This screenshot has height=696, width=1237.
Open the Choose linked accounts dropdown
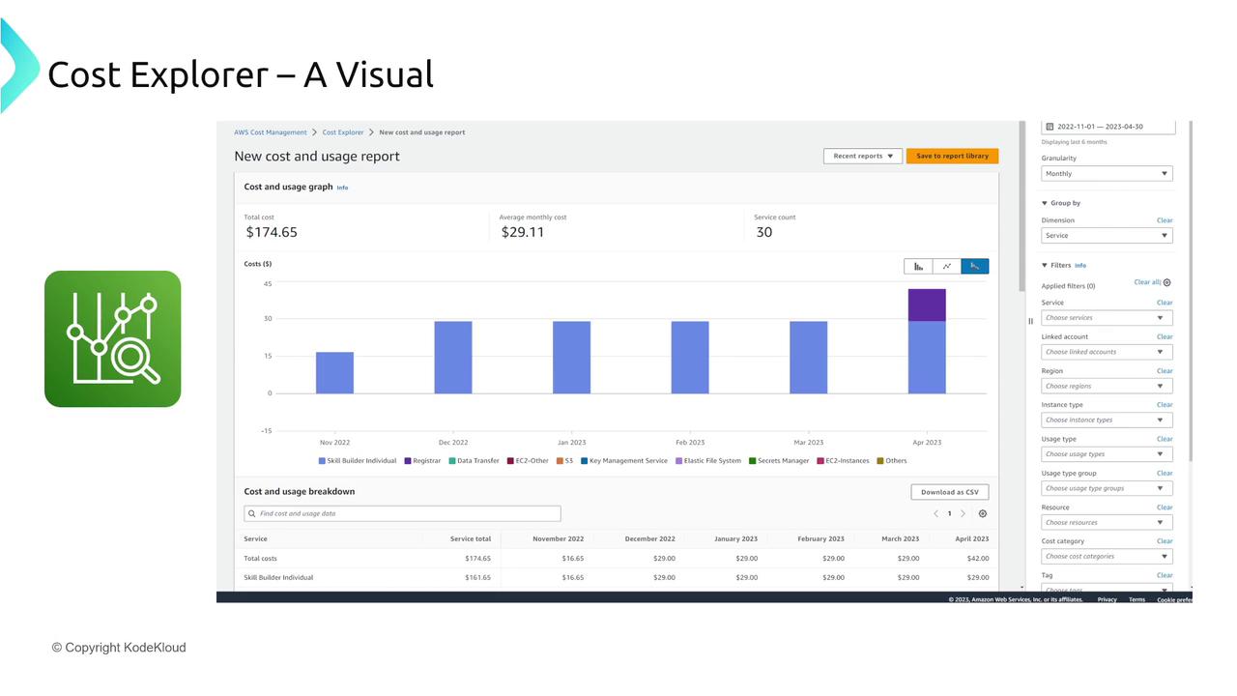point(1107,352)
